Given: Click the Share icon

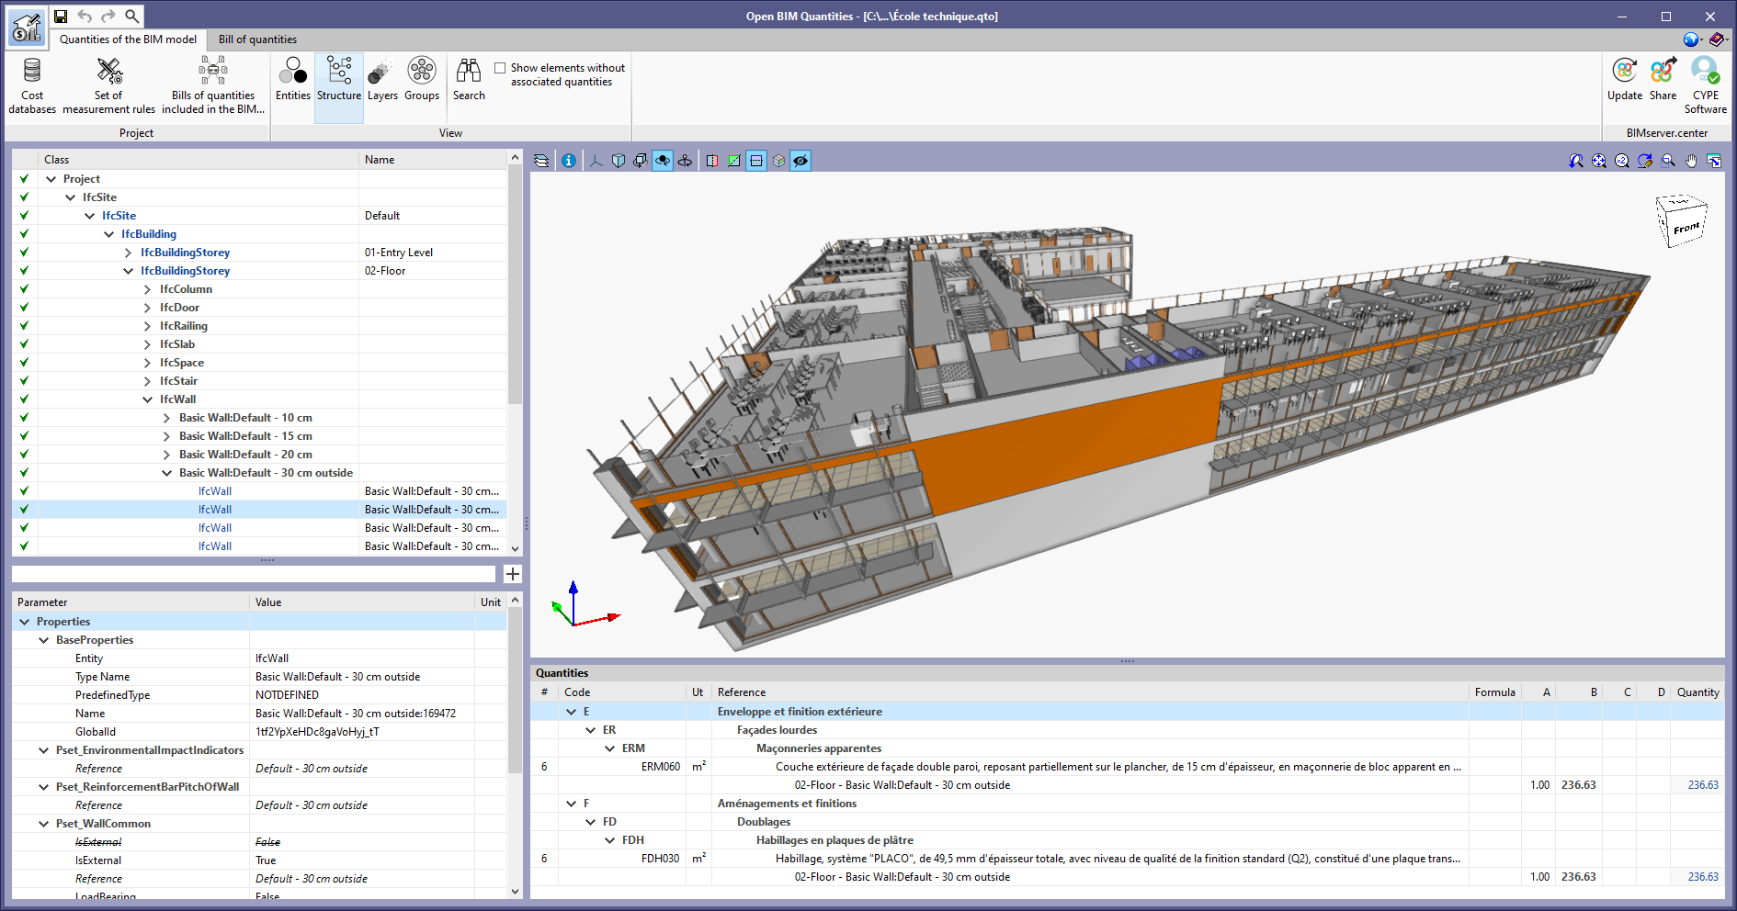Looking at the screenshot, I should [1663, 80].
